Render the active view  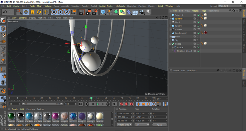(x=81, y=12)
